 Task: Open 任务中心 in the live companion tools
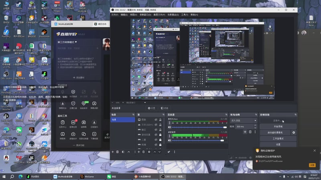pyautogui.click(x=63, y=124)
